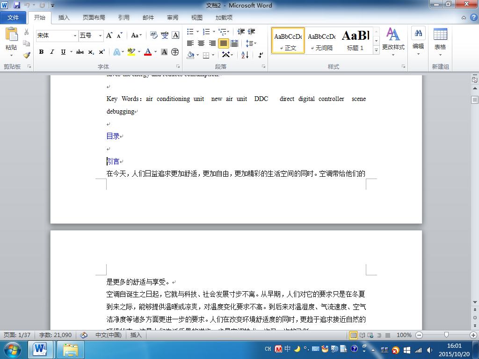The width and height of the screenshot is (479, 359).
Task: Toggle Bold formatting
Action: point(41,52)
